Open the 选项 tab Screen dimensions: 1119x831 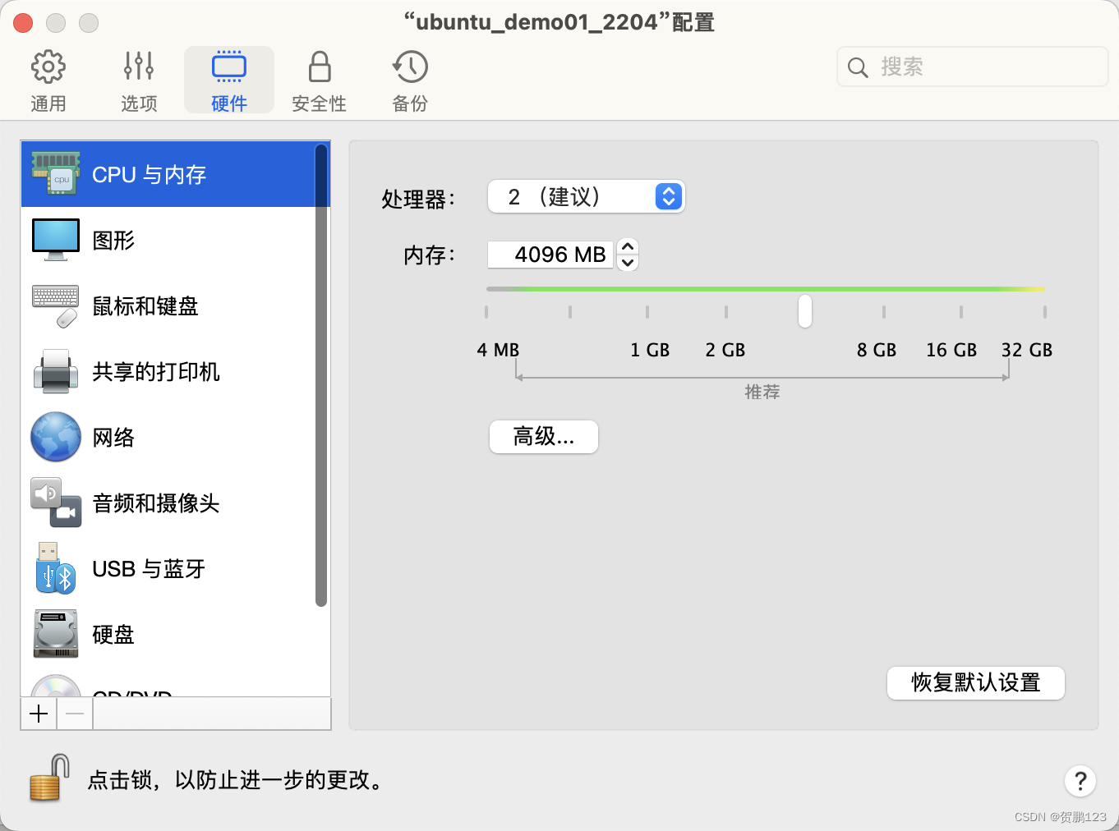tap(138, 78)
